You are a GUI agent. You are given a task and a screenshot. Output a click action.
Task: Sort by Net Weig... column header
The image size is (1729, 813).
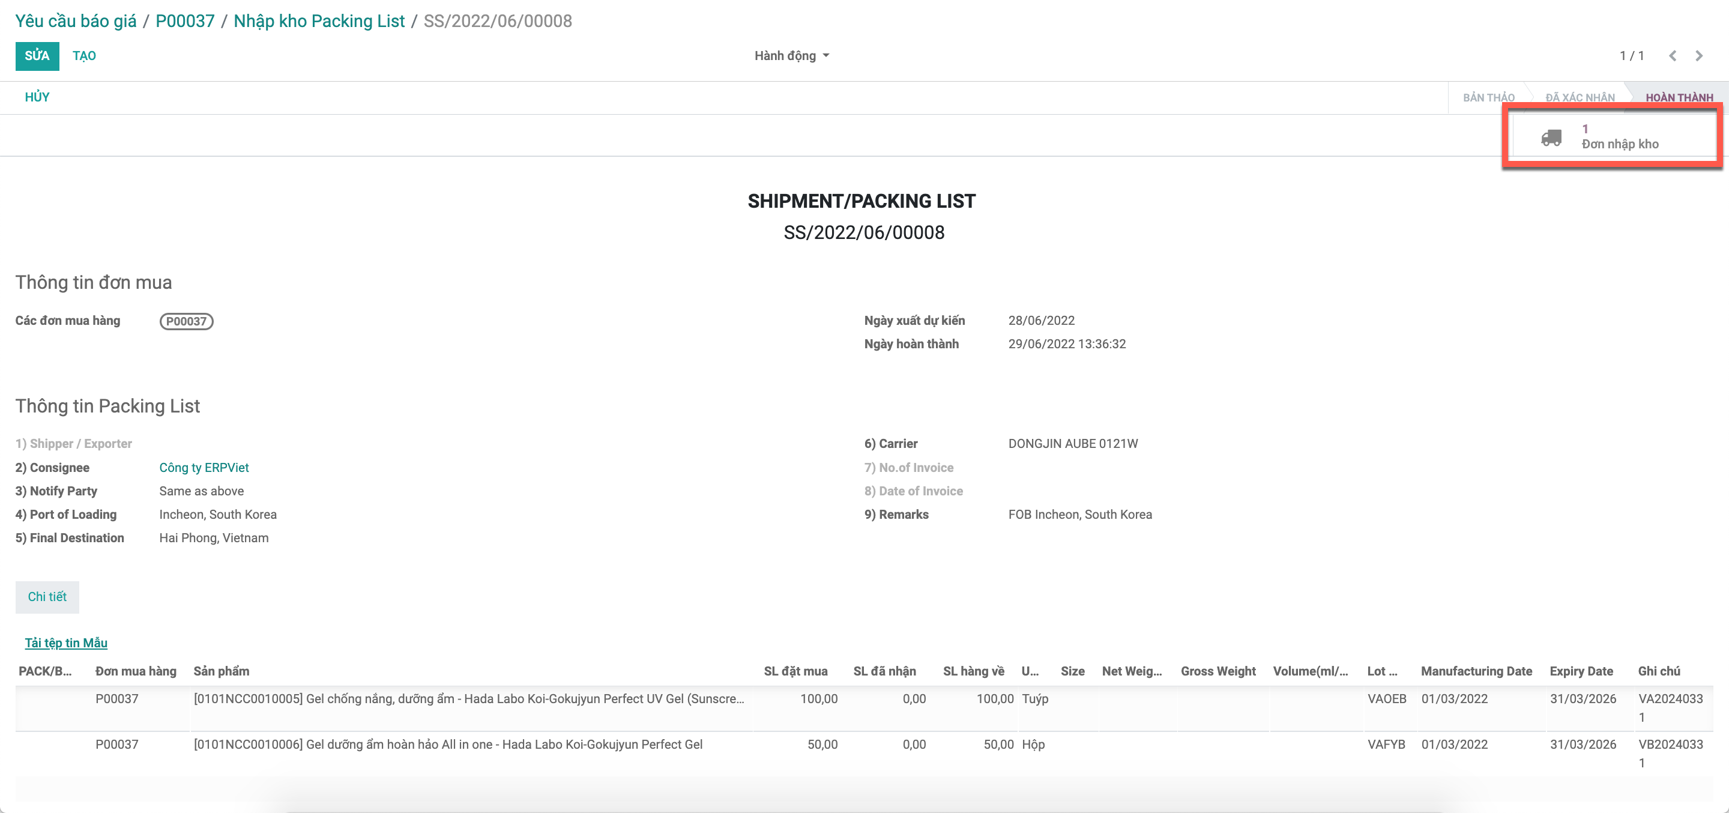(1132, 671)
